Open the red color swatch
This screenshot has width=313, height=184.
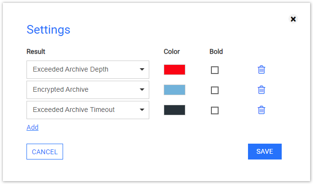click(x=174, y=70)
